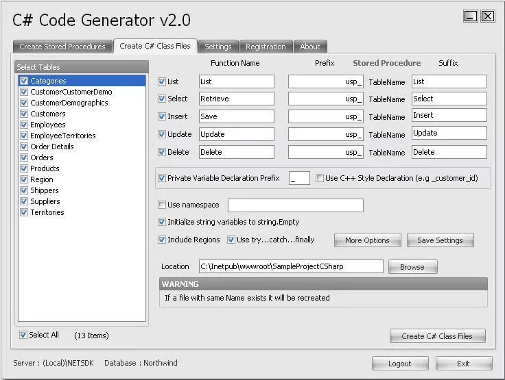This screenshot has width=505, height=380.
Task: Toggle the Shippers table checkbox
Action: point(24,190)
